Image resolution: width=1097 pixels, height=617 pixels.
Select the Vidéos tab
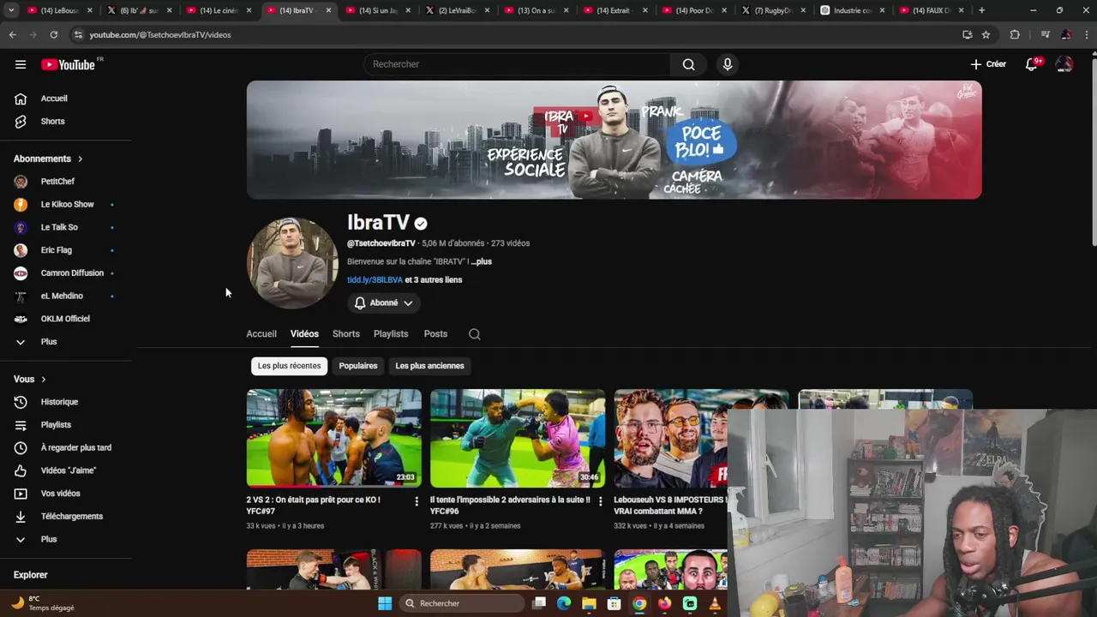pyautogui.click(x=304, y=333)
